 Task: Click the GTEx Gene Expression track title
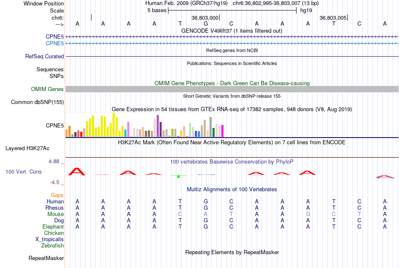pos(232,109)
